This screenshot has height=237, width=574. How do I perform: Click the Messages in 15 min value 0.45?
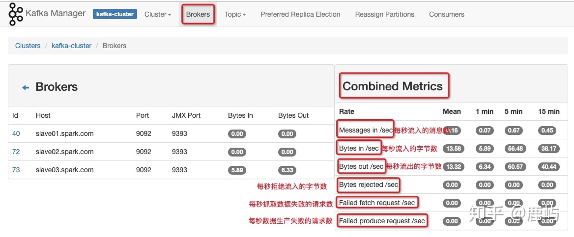pyautogui.click(x=547, y=130)
